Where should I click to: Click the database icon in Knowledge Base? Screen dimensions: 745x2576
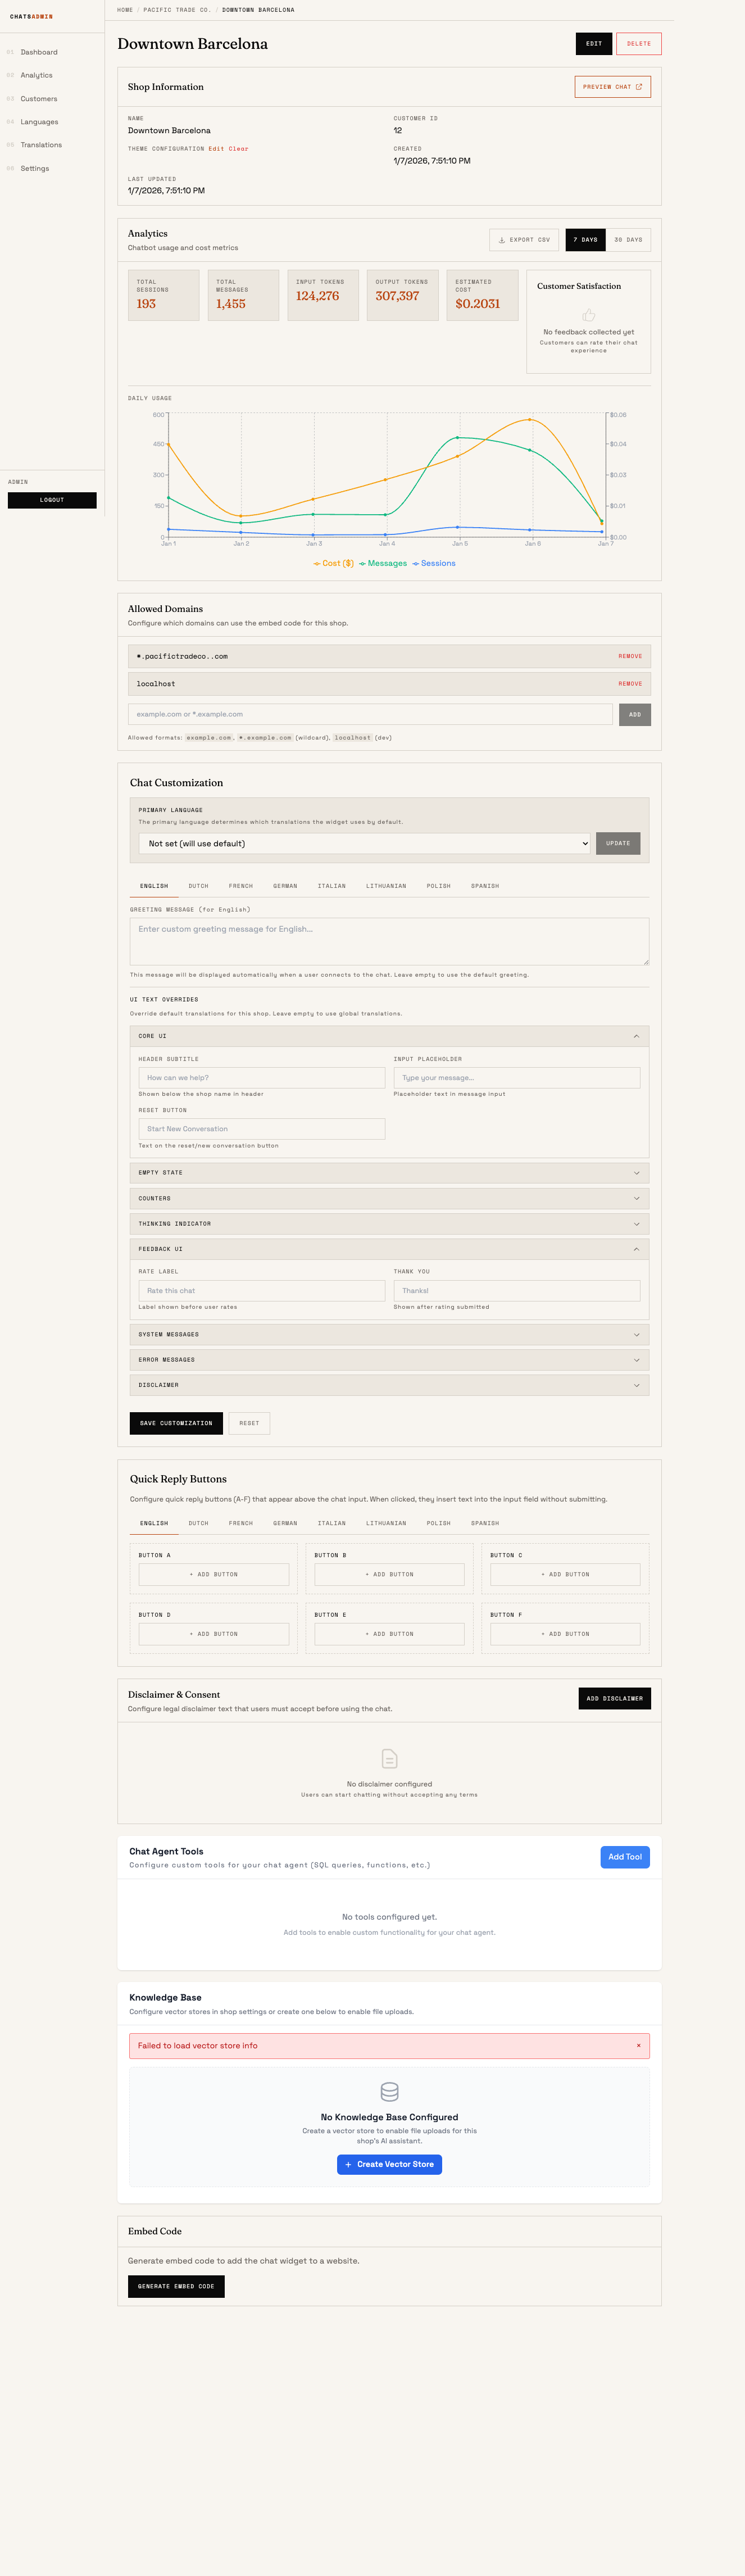(x=389, y=2091)
